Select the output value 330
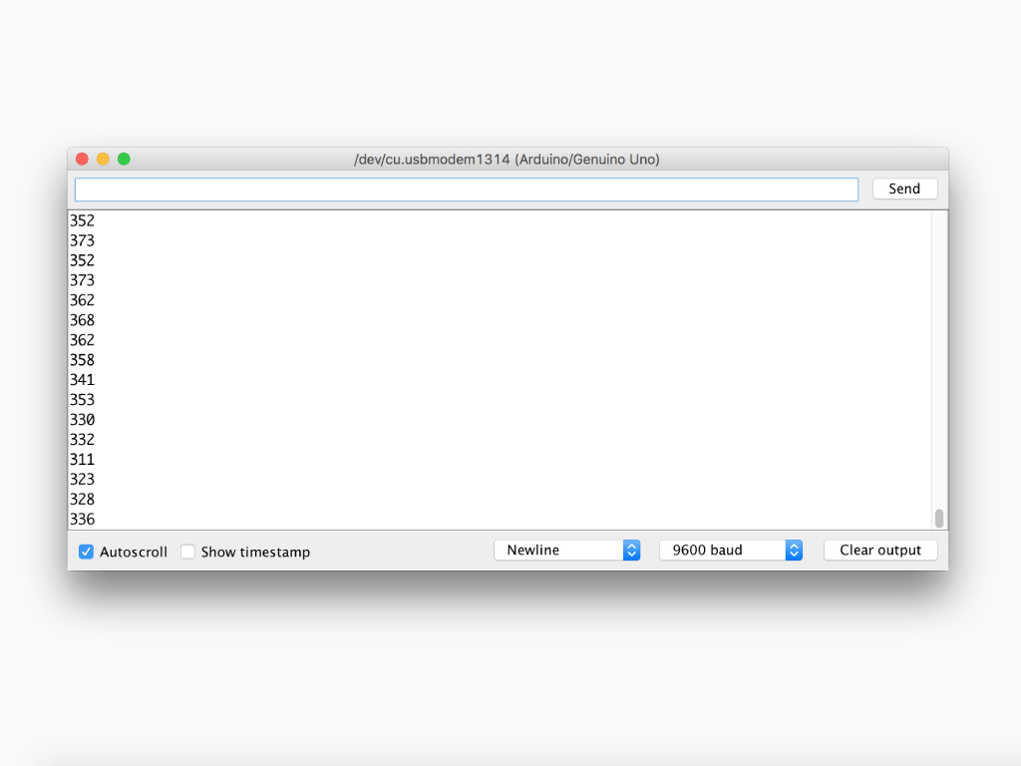 pyautogui.click(x=82, y=420)
